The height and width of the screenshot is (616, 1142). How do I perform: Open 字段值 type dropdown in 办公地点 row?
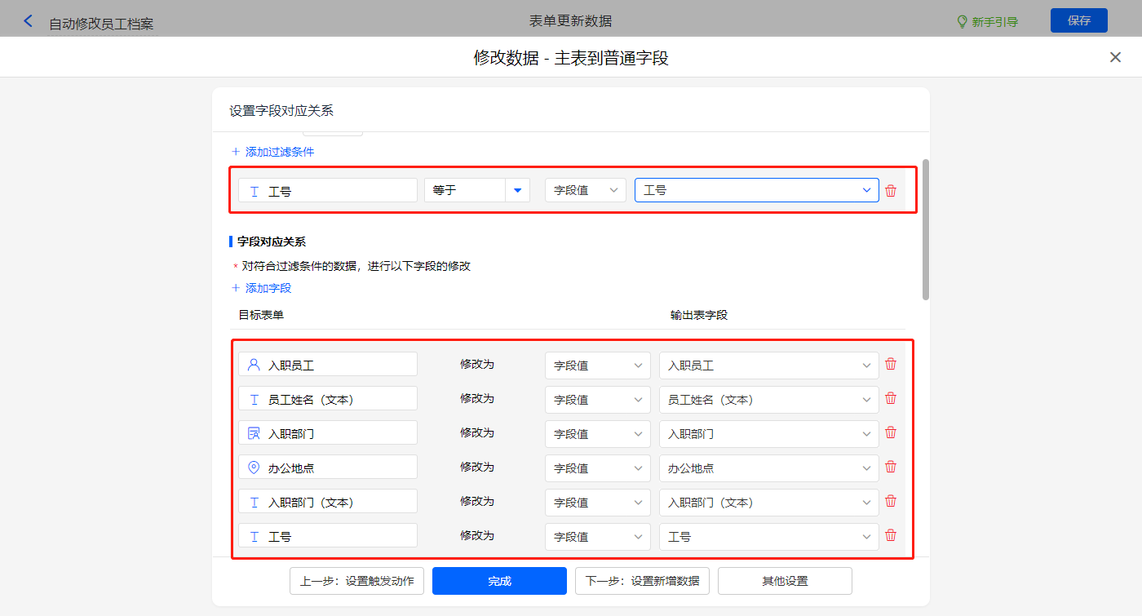(x=597, y=468)
